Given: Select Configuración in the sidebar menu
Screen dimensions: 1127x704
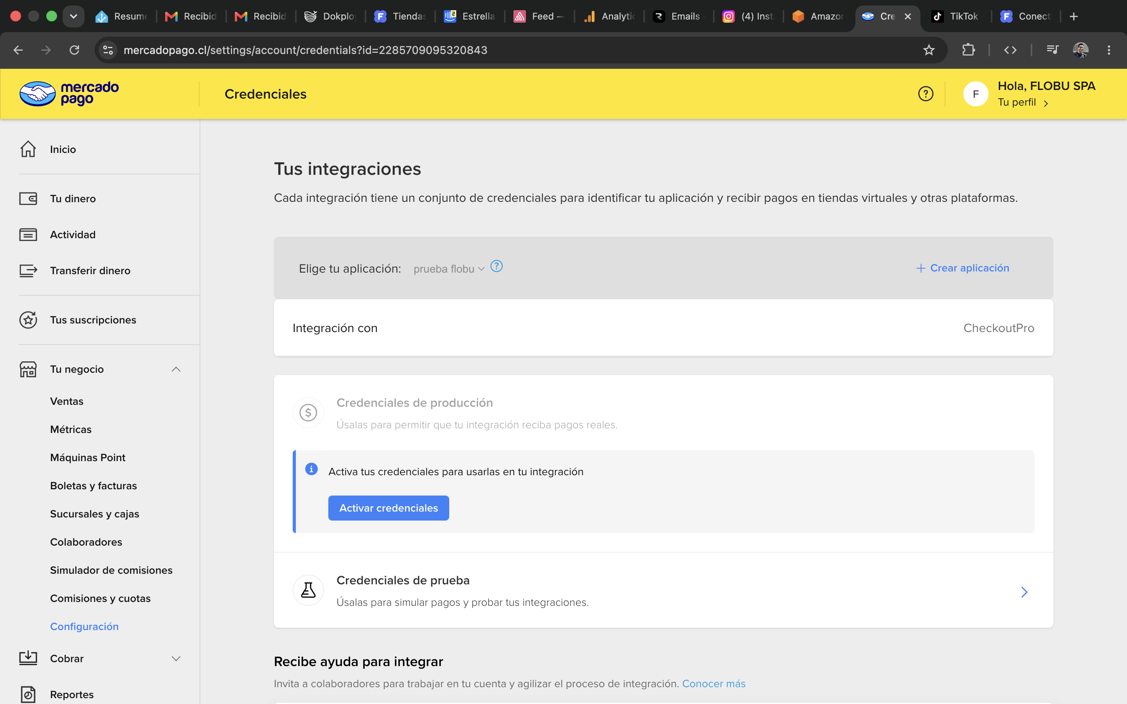Looking at the screenshot, I should pos(84,626).
